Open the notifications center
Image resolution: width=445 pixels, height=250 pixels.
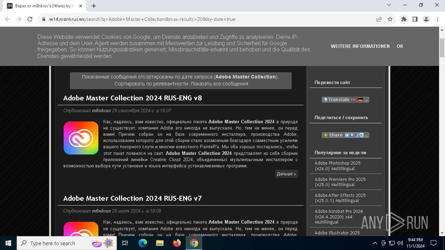click(x=434, y=243)
